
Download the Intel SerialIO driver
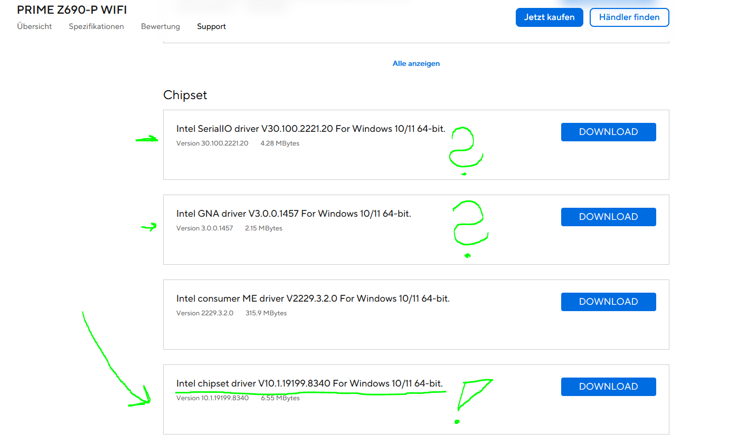click(608, 132)
